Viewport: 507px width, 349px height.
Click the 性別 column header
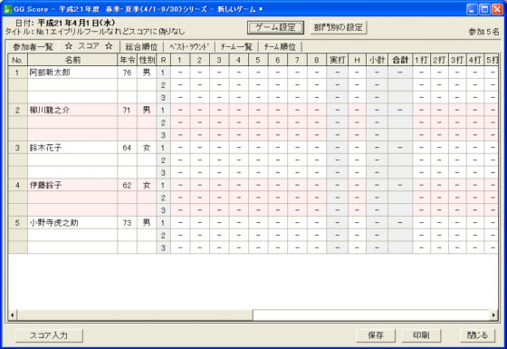(147, 60)
